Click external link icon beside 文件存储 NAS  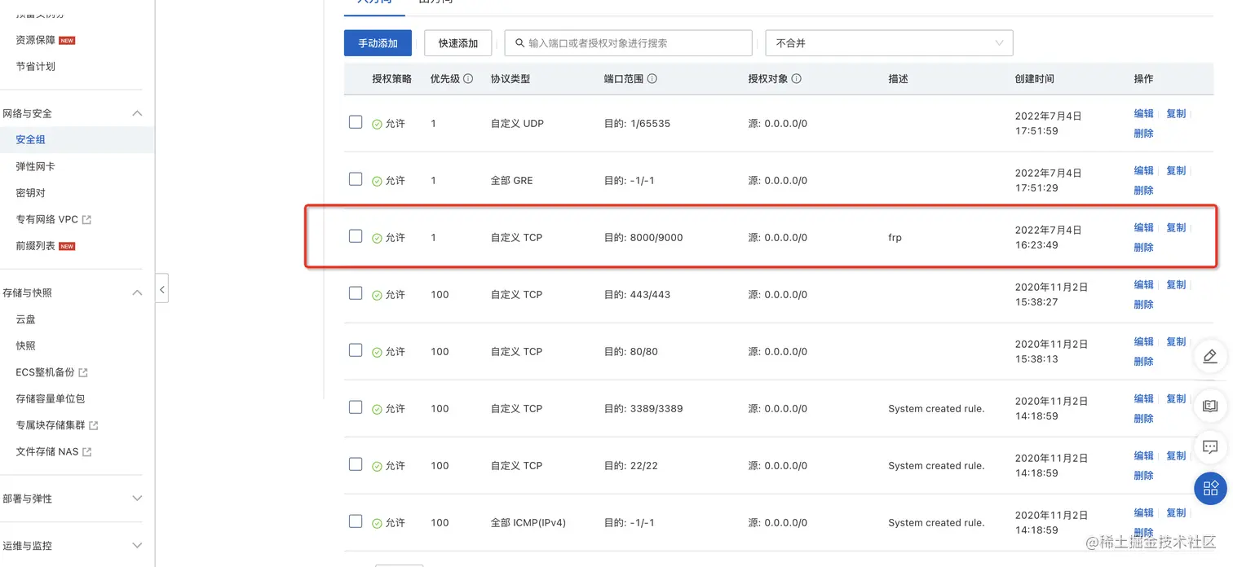pyautogui.click(x=87, y=452)
